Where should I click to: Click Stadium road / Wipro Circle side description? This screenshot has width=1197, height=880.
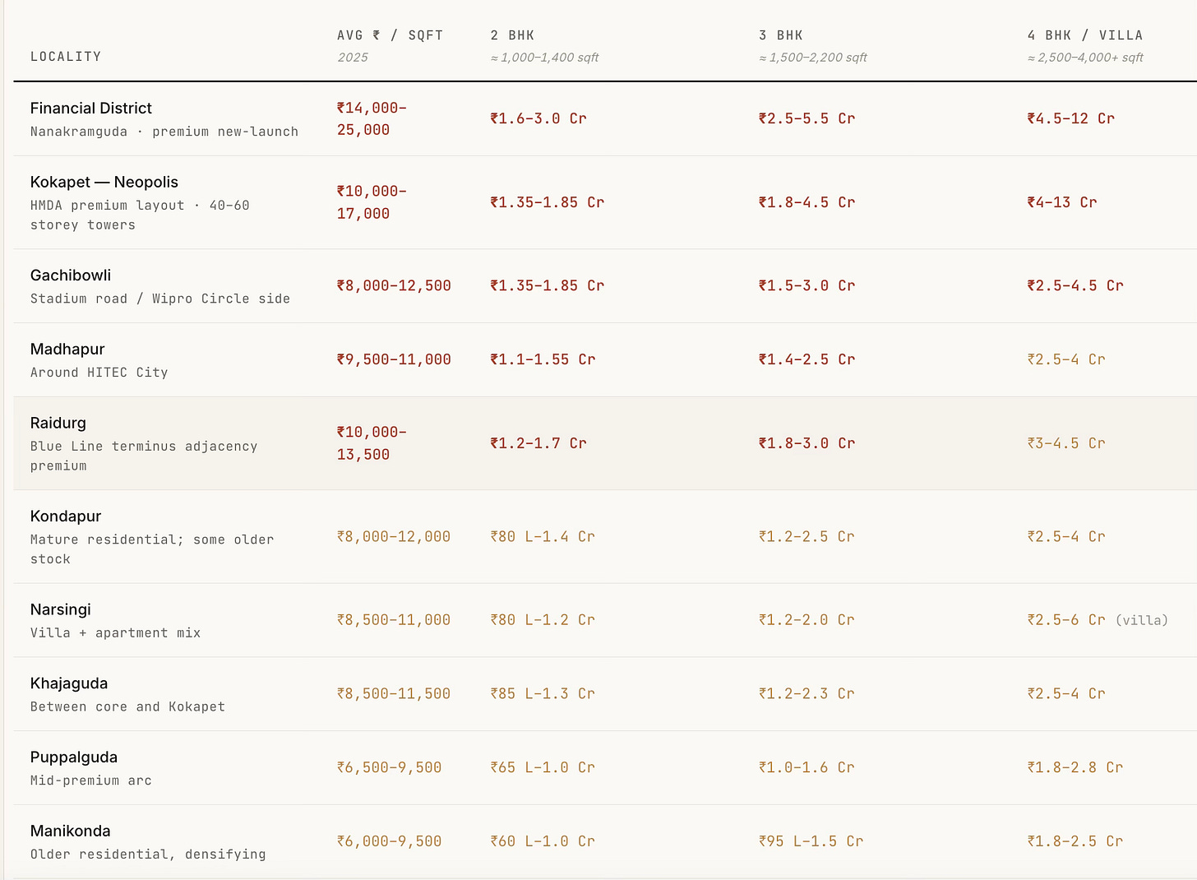[x=160, y=299]
